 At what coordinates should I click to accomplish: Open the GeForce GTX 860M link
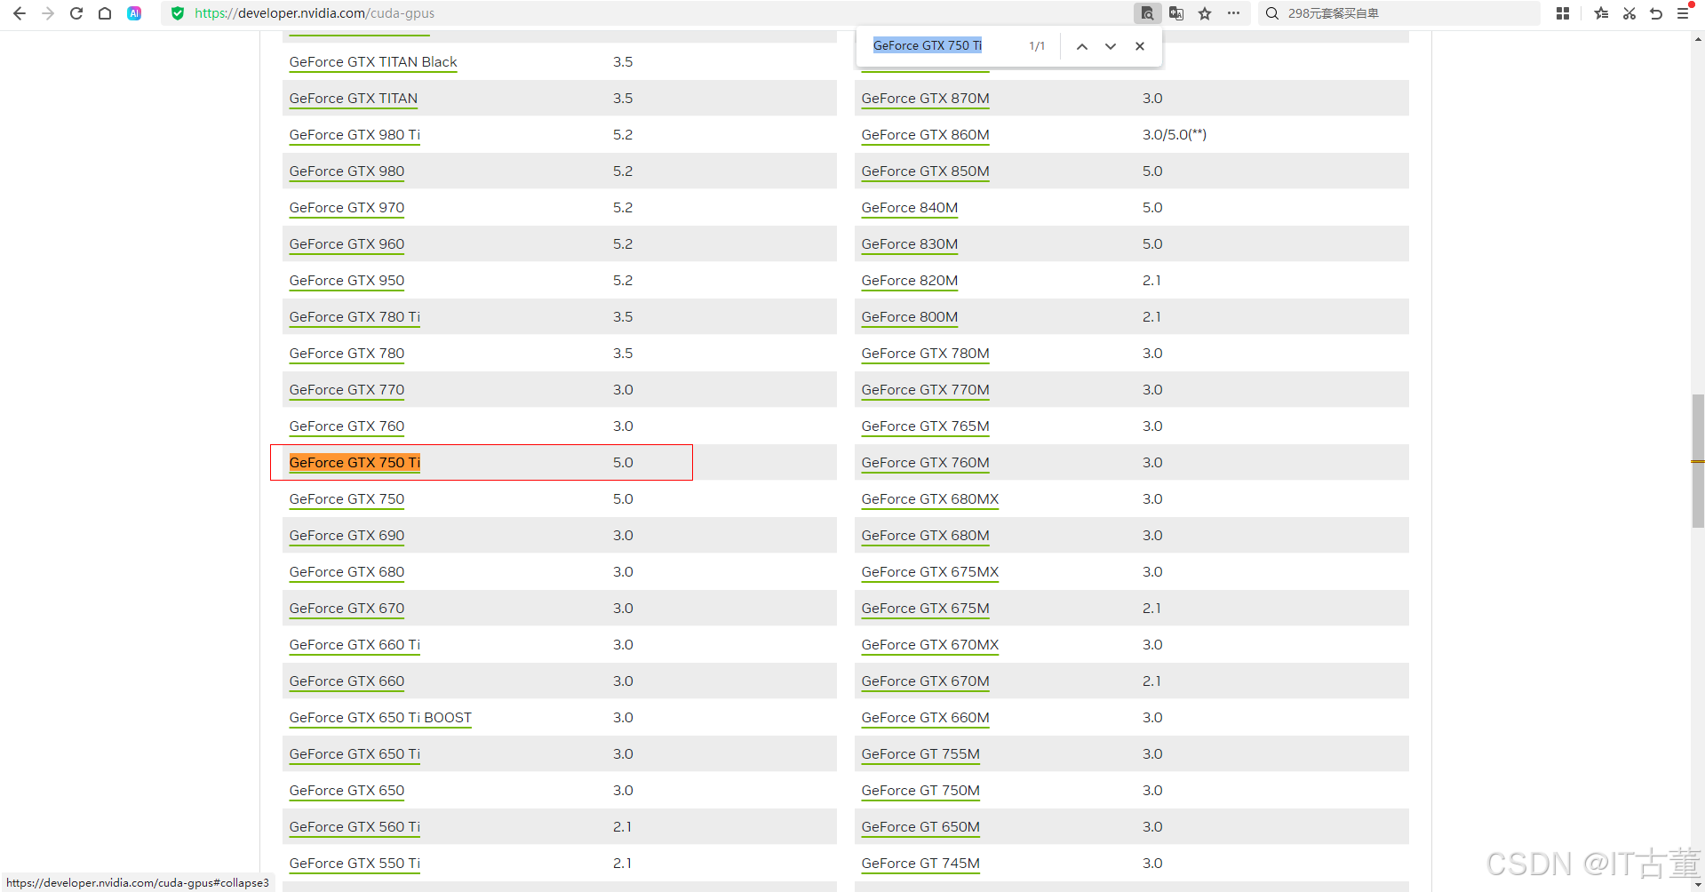(925, 135)
